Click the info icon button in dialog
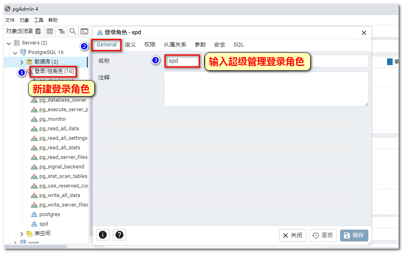Image resolution: width=403 pixels, height=253 pixels. point(103,235)
